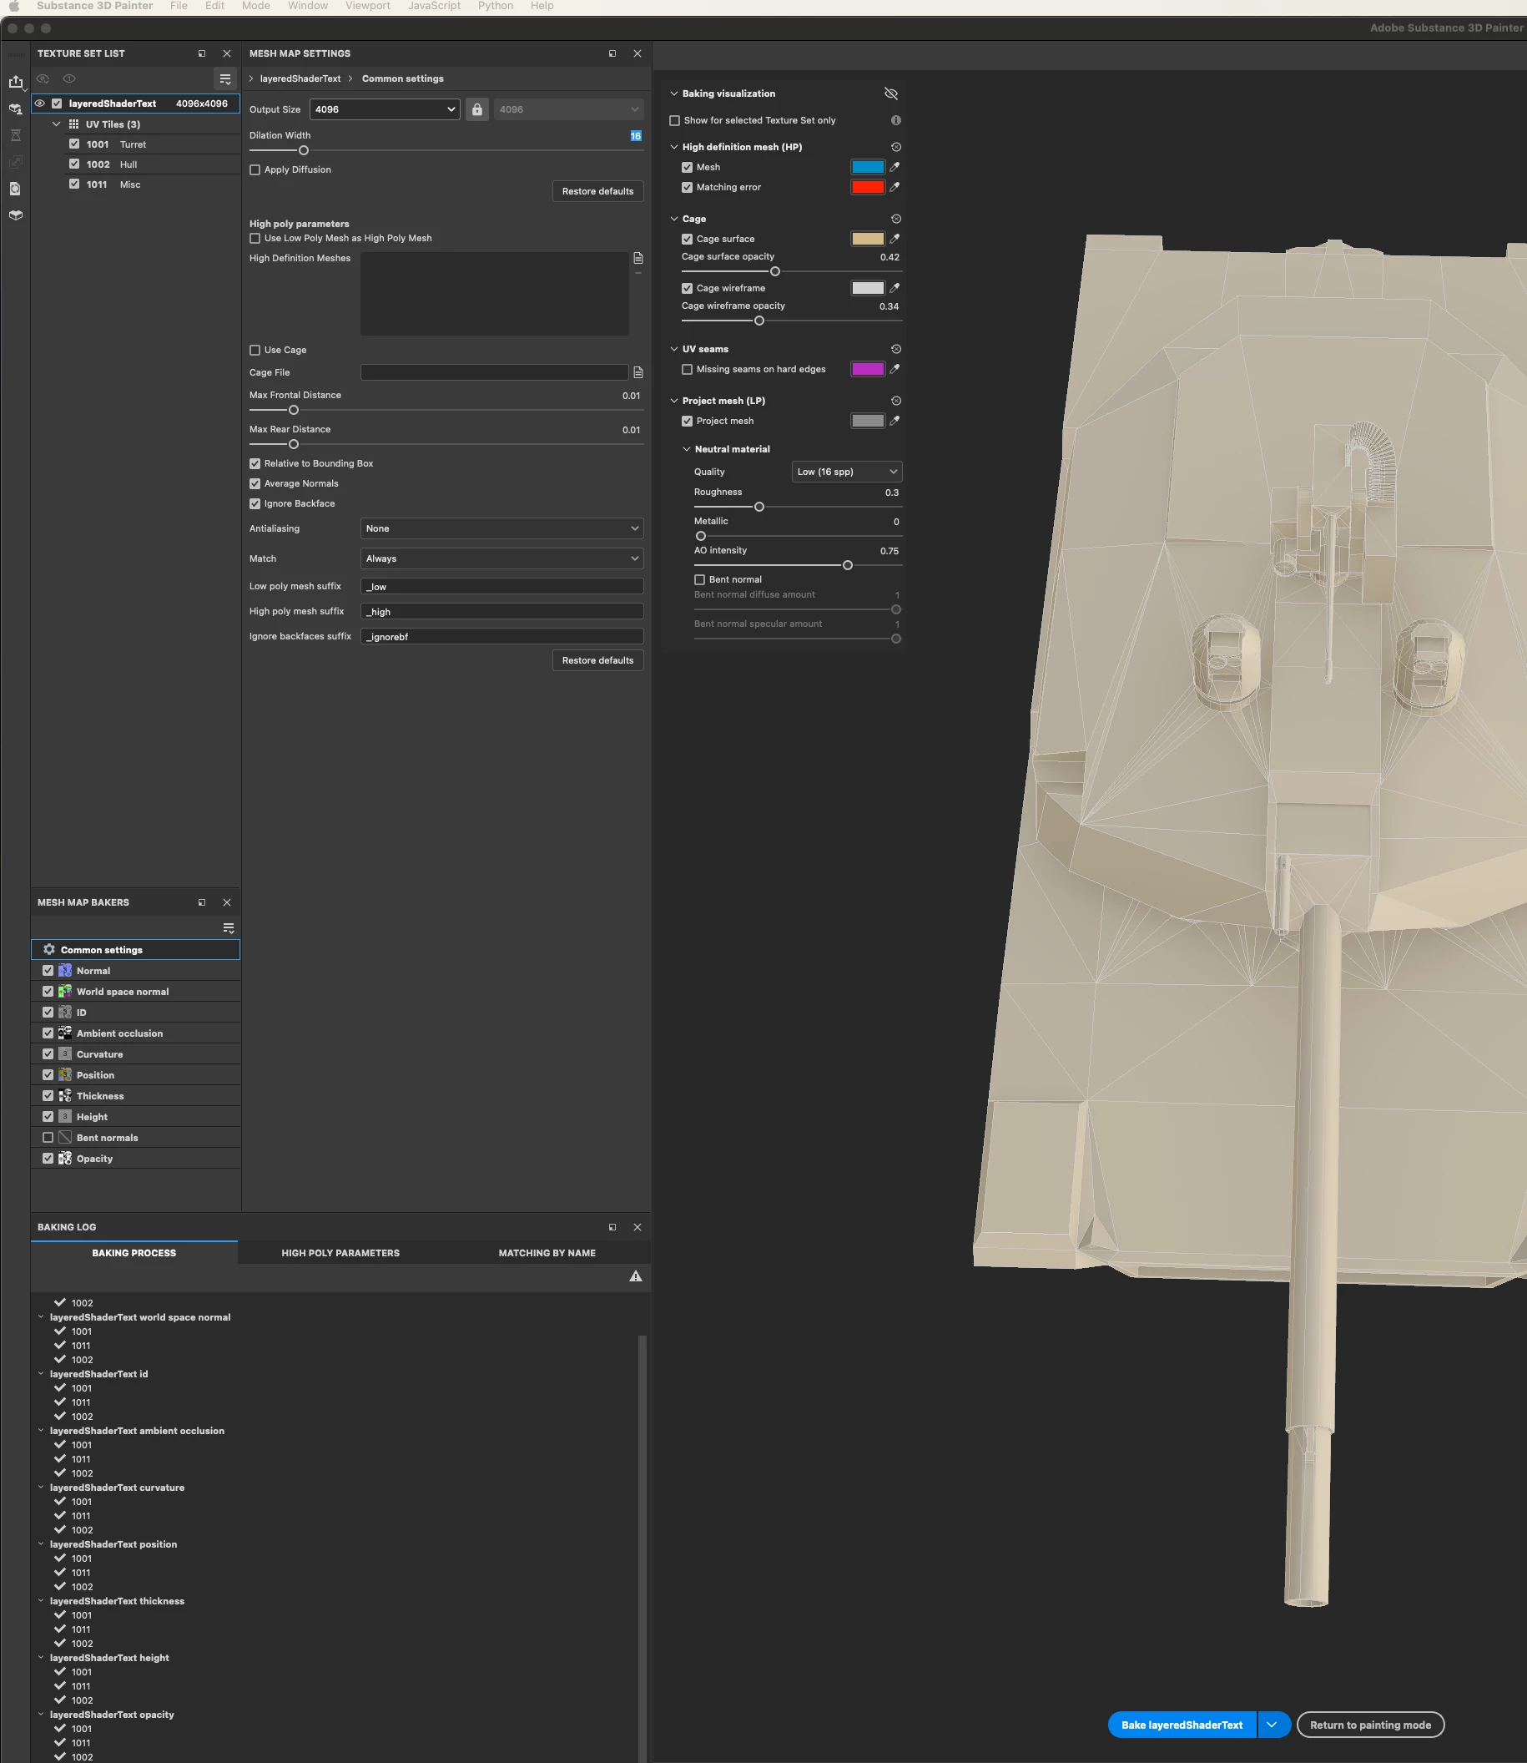The width and height of the screenshot is (1527, 1763).
Task: Uncheck the 1002 Hull UV tile
Action: pos(74,164)
